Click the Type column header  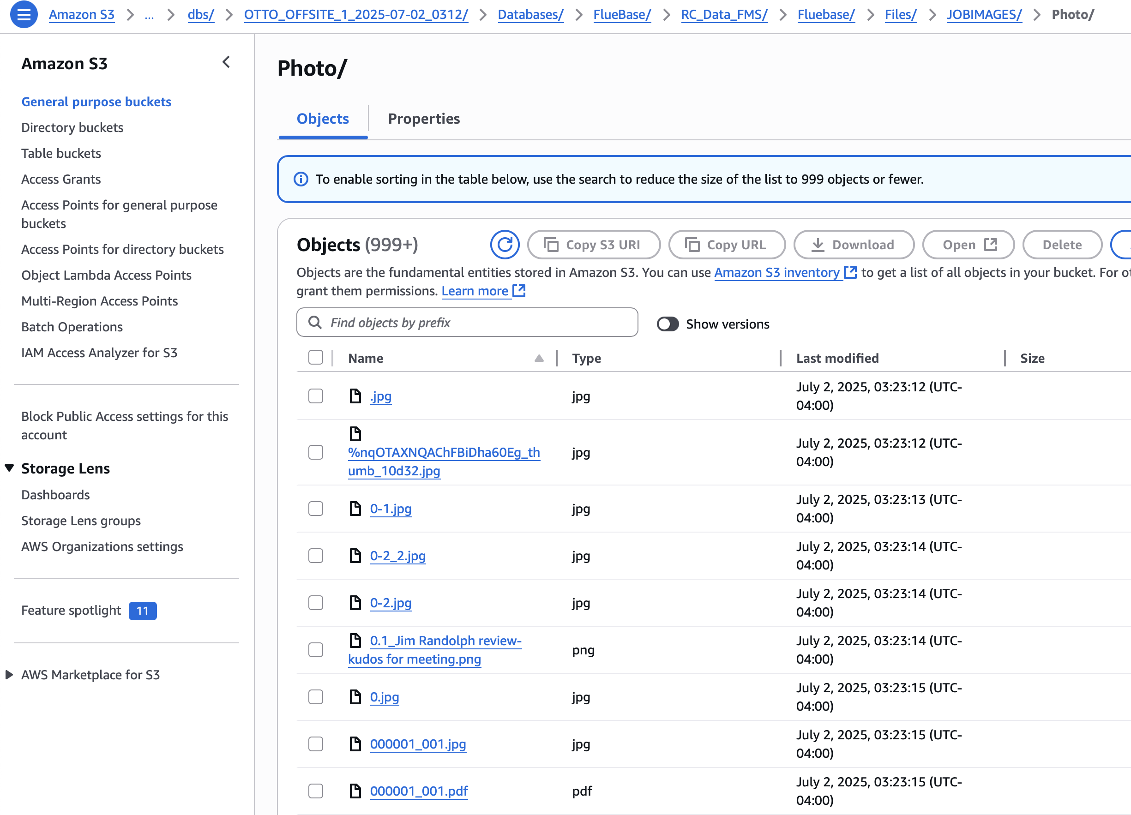pyautogui.click(x=586, y=358)
